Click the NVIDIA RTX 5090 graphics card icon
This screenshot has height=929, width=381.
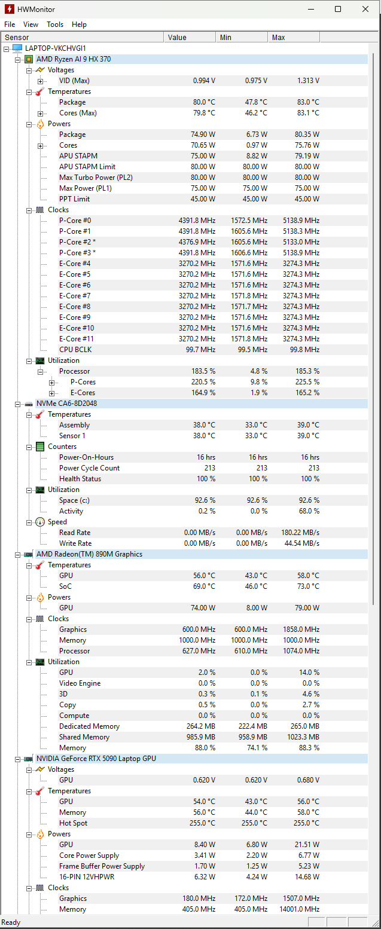[29, 759]
